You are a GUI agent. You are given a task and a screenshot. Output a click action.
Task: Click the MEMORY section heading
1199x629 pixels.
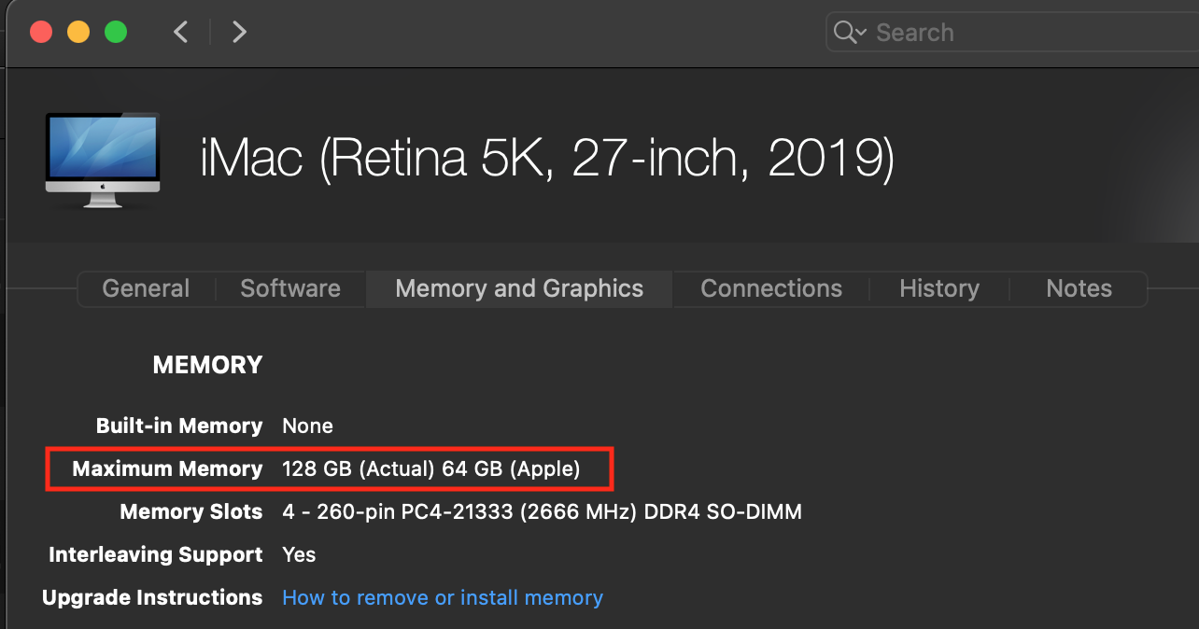click(x=207, y=365)
